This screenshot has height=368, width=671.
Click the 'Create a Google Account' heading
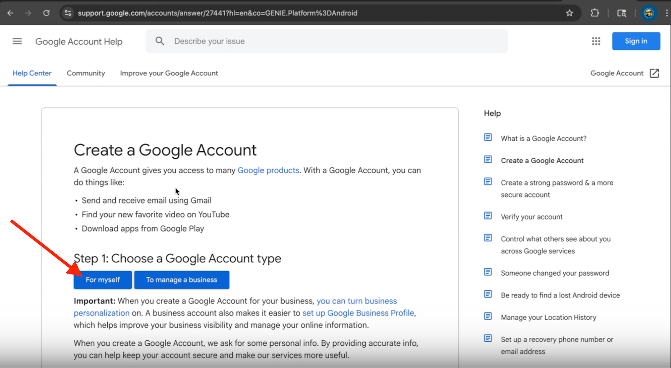point(165,150)
